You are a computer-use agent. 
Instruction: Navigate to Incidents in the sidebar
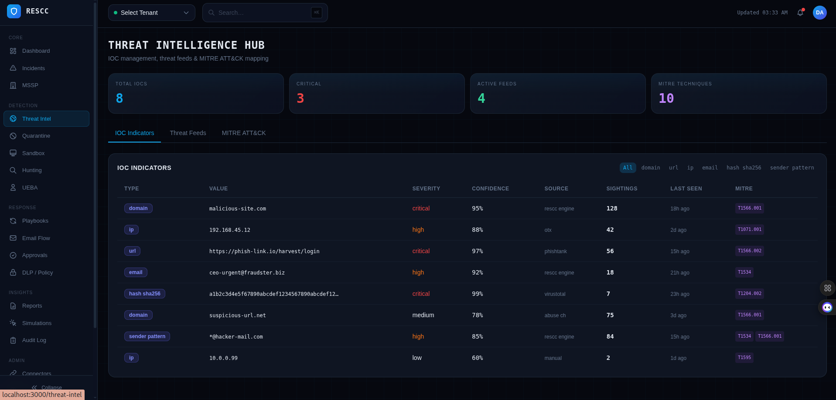click(34, 68)
